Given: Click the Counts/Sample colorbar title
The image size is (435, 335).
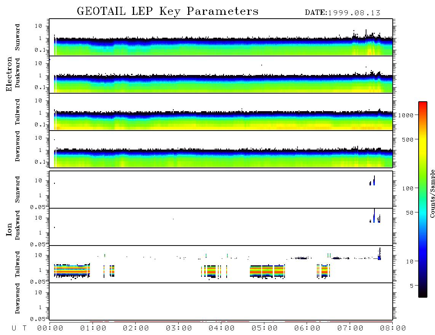Looking at the screenshot, I should [432, 193].
